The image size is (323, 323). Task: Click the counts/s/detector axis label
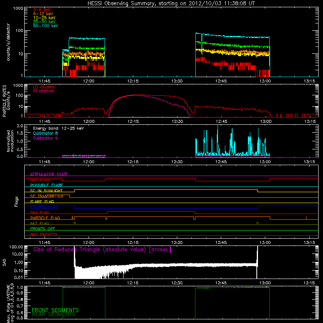8,42
